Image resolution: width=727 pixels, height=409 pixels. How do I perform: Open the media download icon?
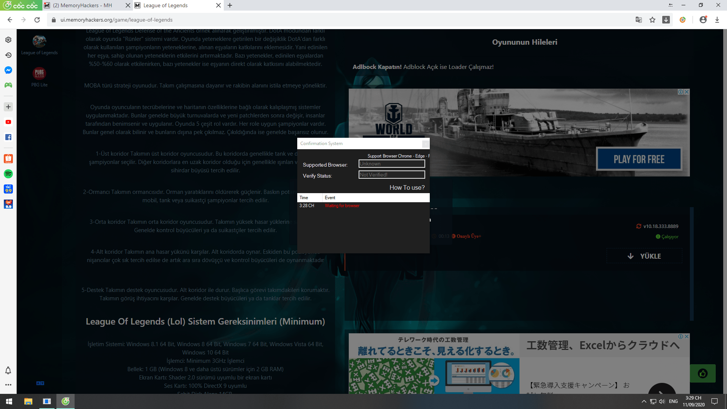666,20
